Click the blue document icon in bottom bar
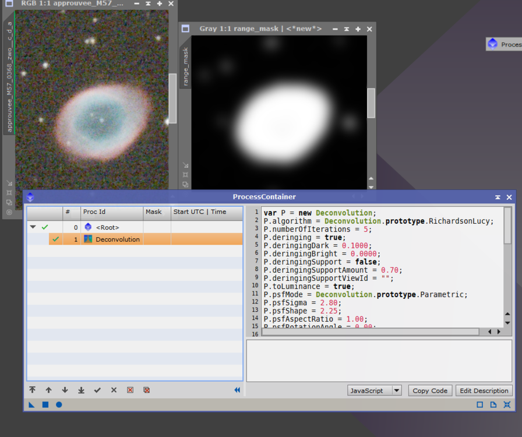Viewport: 522px width, 437px height. point(493,405)
